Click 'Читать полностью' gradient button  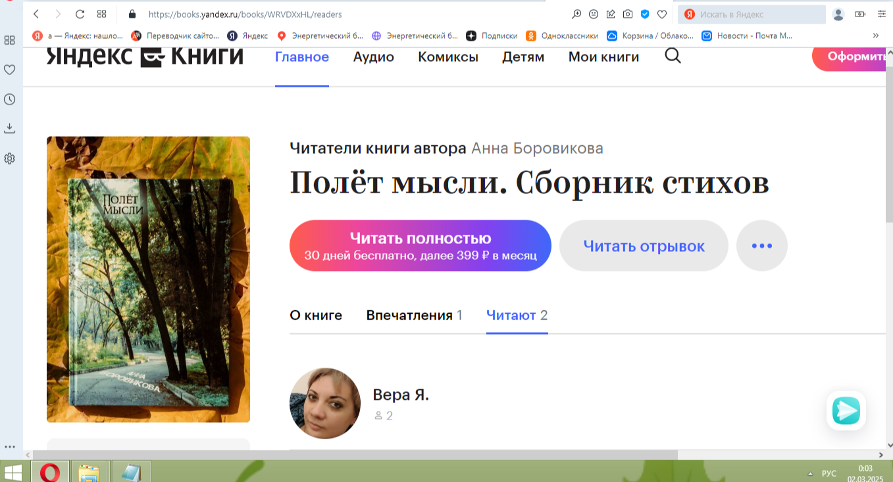(x=421, y=246)
